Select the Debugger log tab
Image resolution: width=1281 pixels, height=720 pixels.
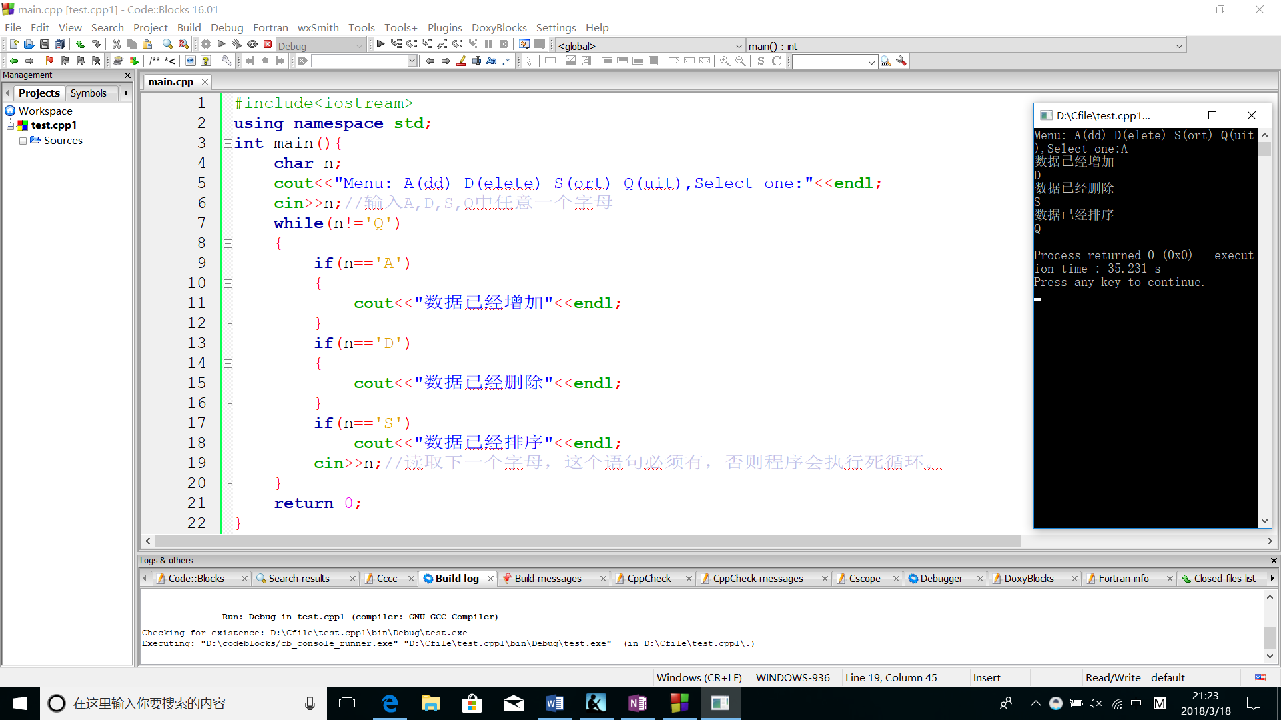[941, 578]
